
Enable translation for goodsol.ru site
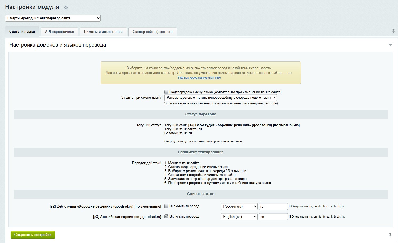[x=166, y=206]
